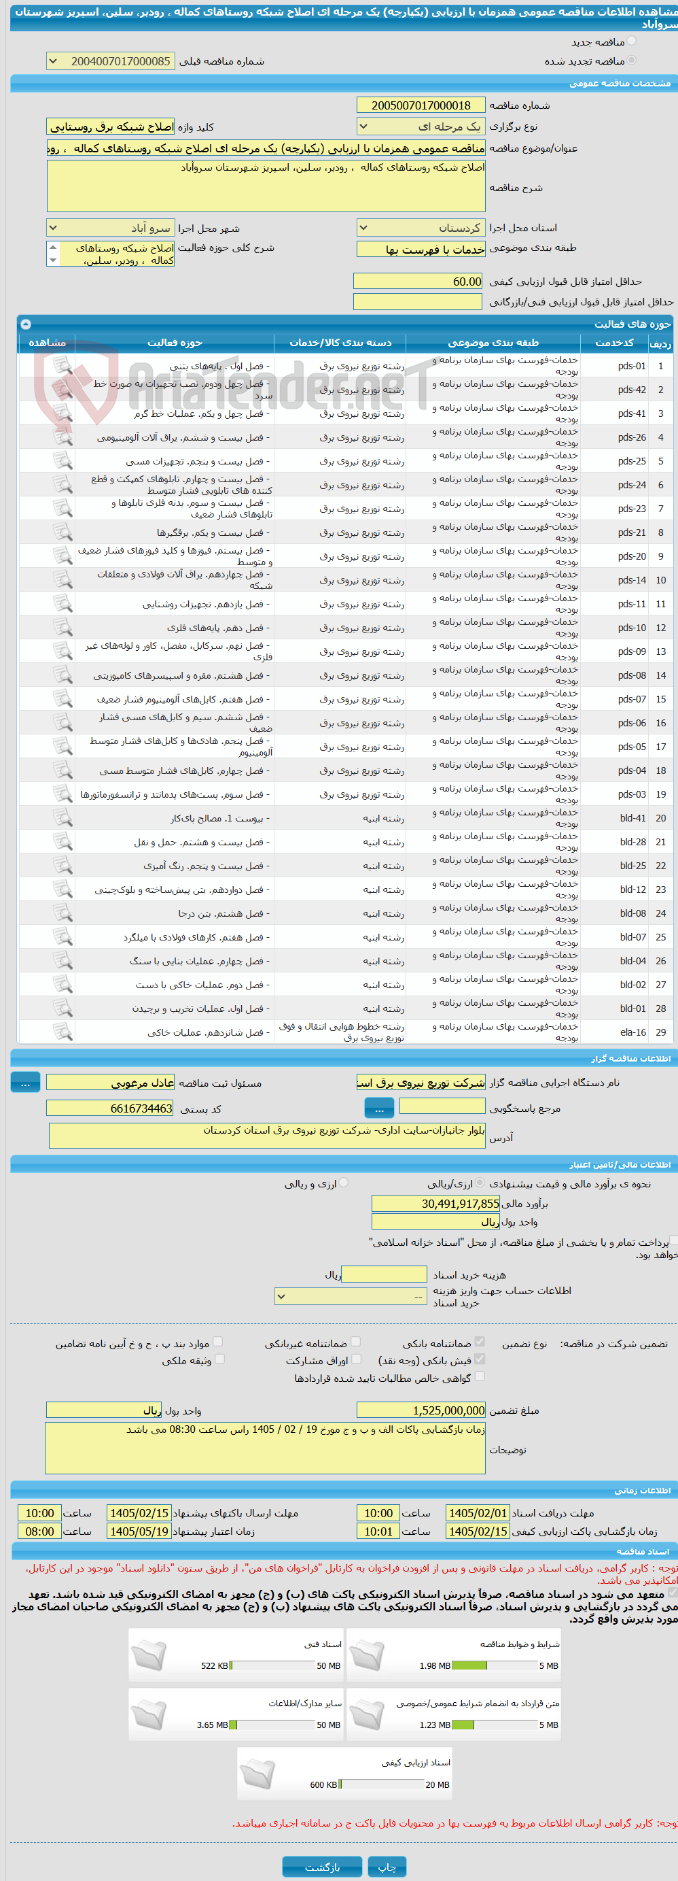Open view icon for row pds-04
The width and height of the screenshot is (678, 1881).
coord(63,770)
